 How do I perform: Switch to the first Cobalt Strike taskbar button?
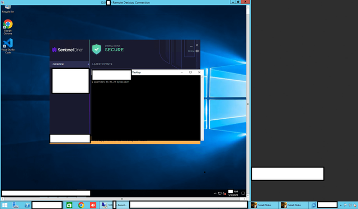[x=264, y=205]
